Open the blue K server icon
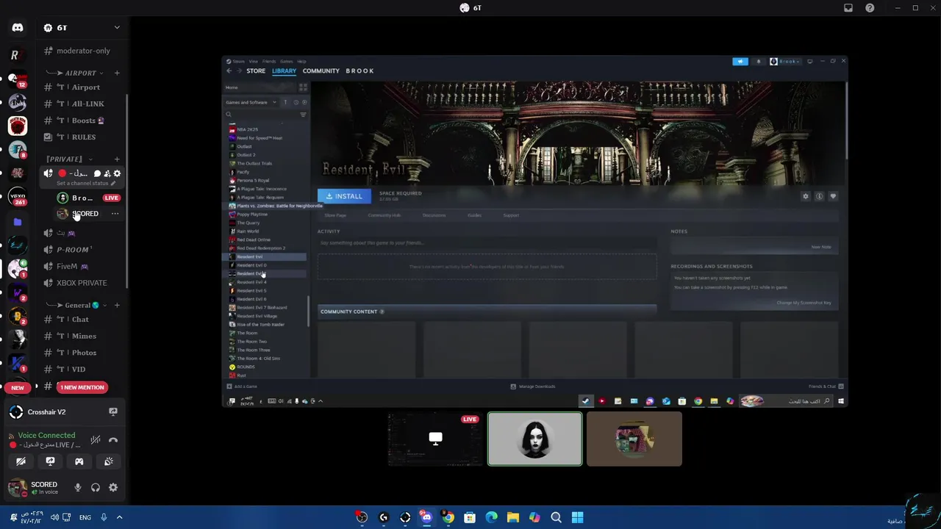The image size is (941, 529). click(x=18, y=364)
